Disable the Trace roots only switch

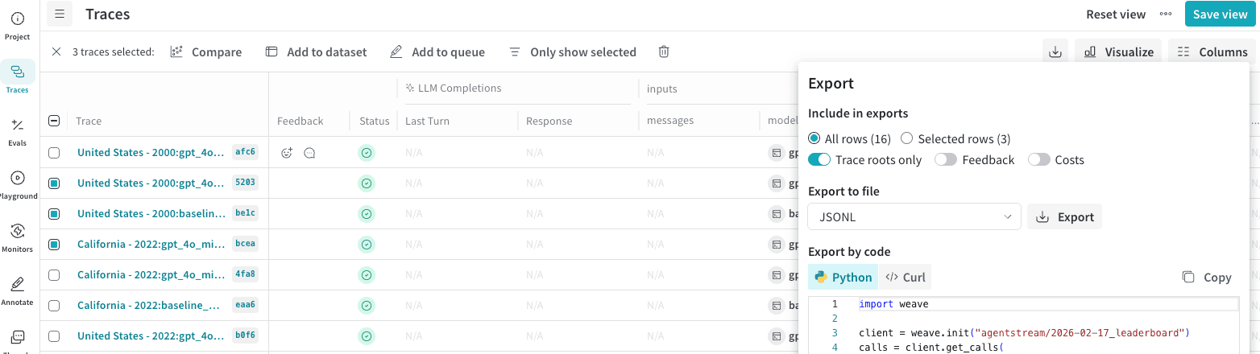pyautogui.click(x=819, y=159)
